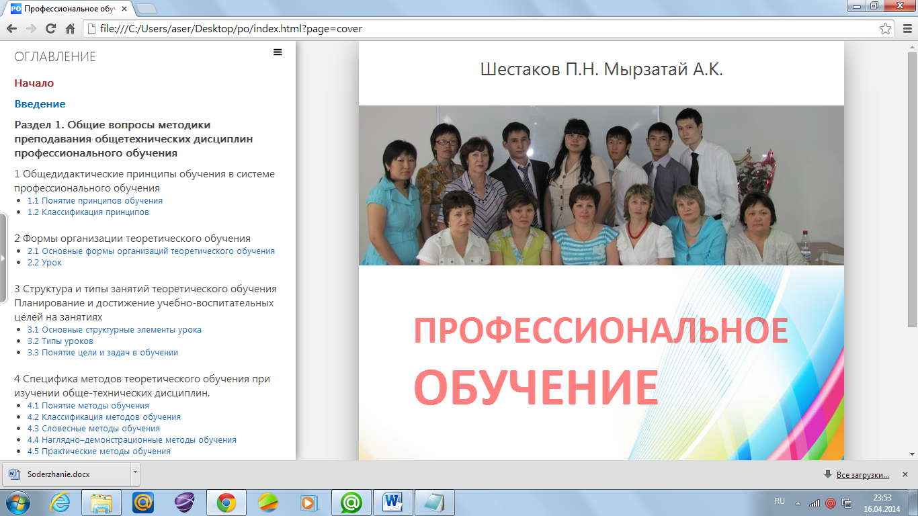Open the tray icon next to the clock
Image resolution: width=918 pixels, height=516 pixels.
(847, 503)
